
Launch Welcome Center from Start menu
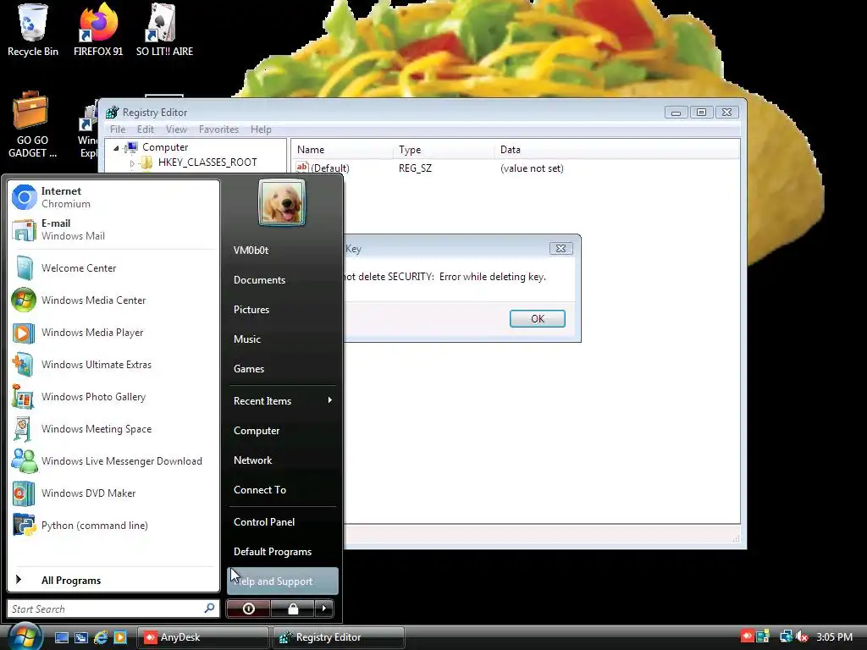pos(113,268)
